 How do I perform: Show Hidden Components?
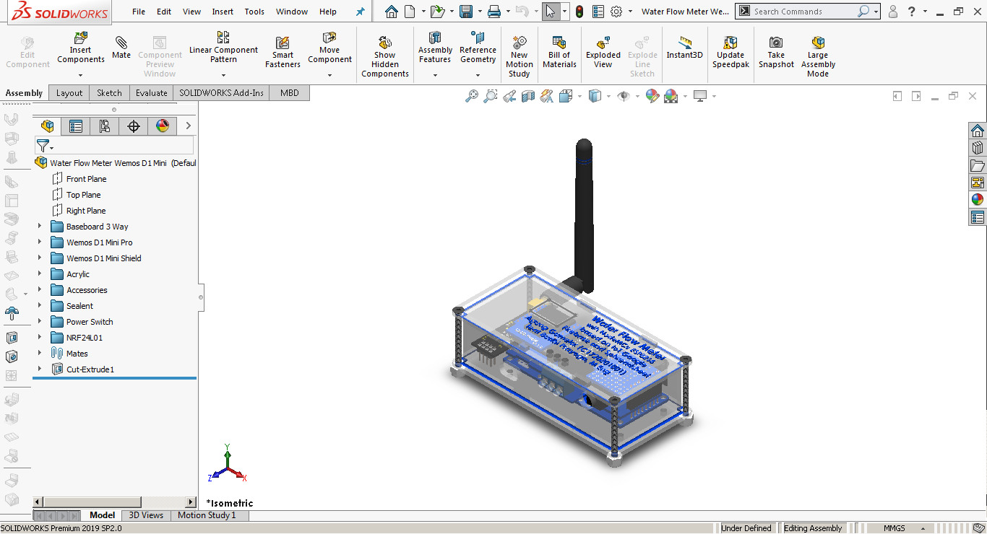(x=385, y=56)
